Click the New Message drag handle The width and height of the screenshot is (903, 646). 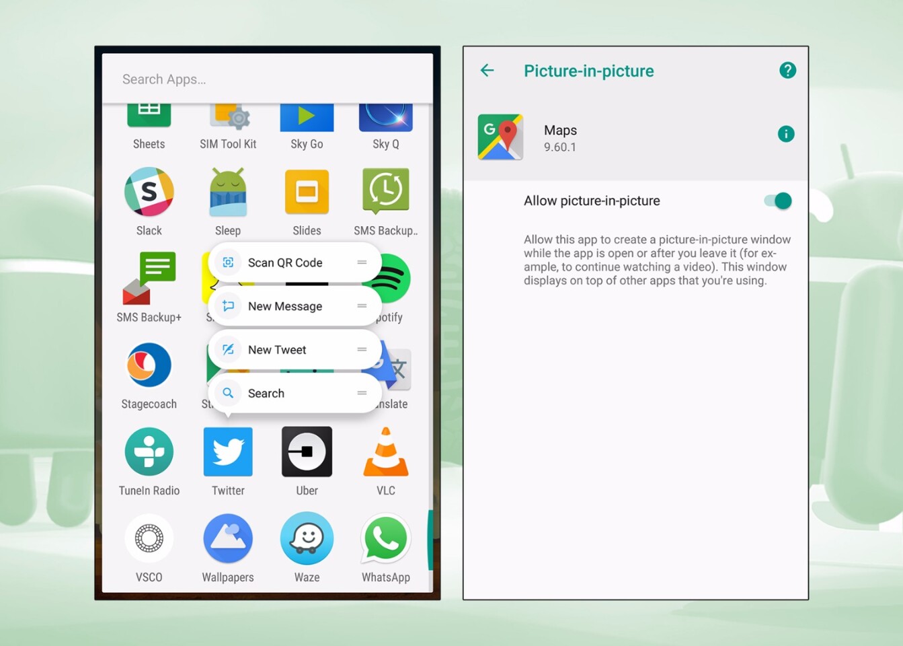click(362, 306)
